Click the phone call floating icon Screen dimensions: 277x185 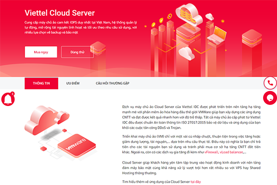point(270,83)
